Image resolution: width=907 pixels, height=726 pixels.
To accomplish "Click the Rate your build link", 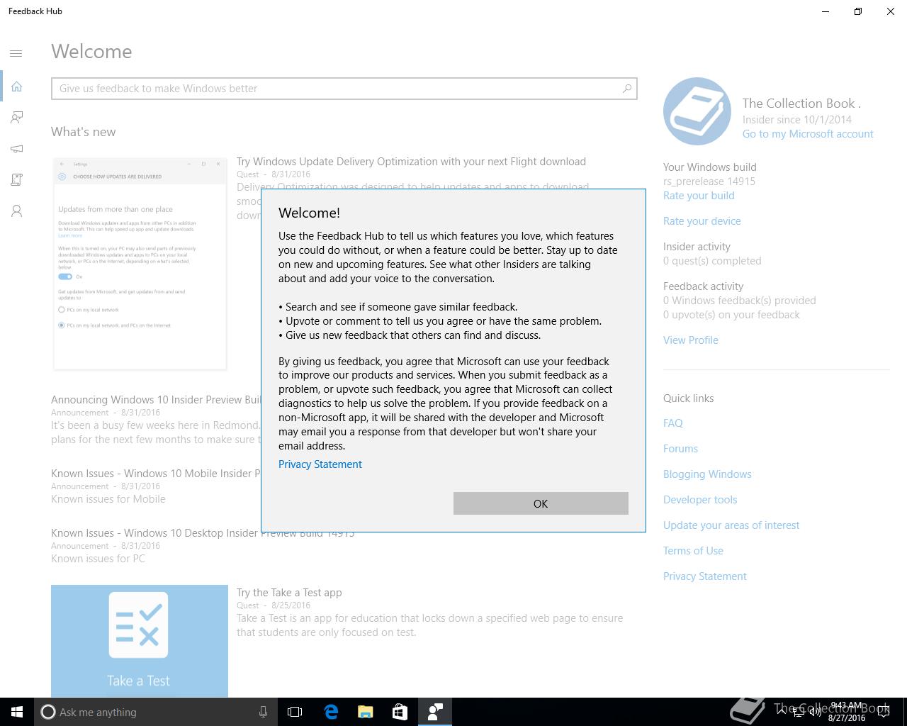I will [x=699, y=196].
